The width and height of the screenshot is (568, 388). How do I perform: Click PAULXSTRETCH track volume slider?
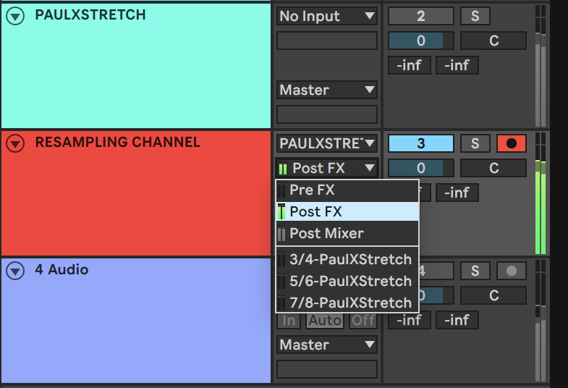click(420, 41)
